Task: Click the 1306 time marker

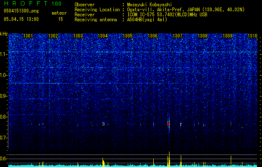Action: click(x=152, y=35)
